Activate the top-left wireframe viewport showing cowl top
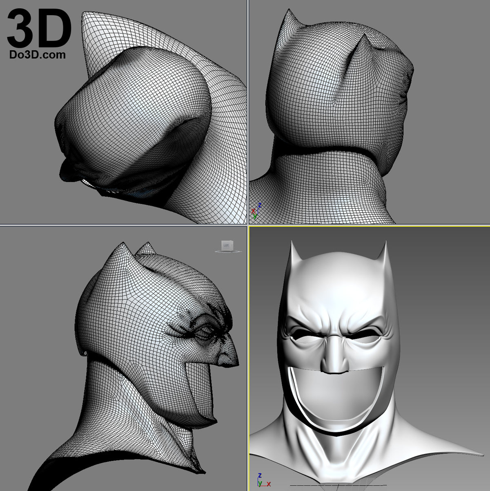The image size is (490, 491). tap(123, 112)
